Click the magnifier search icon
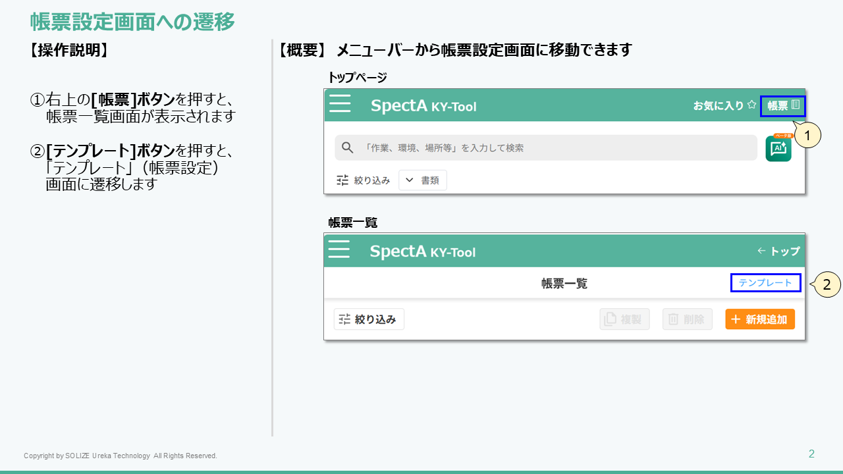The height and width of the screenshot is (474, 843). 348,147
